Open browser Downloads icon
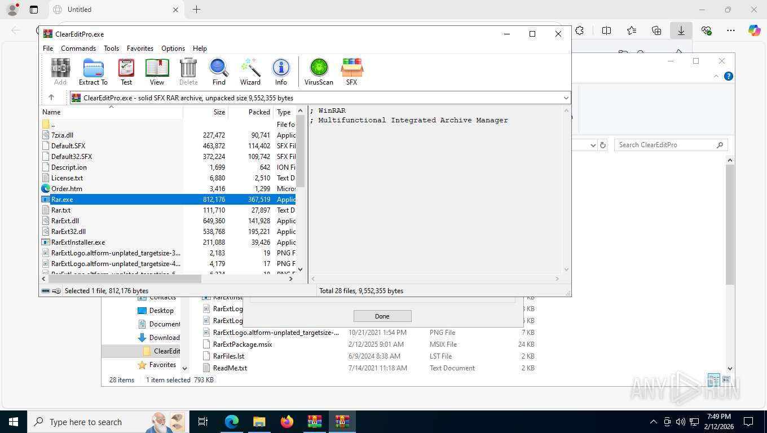Image resolution: width=767 pixels, height=433 pixels. click(681, 31)
